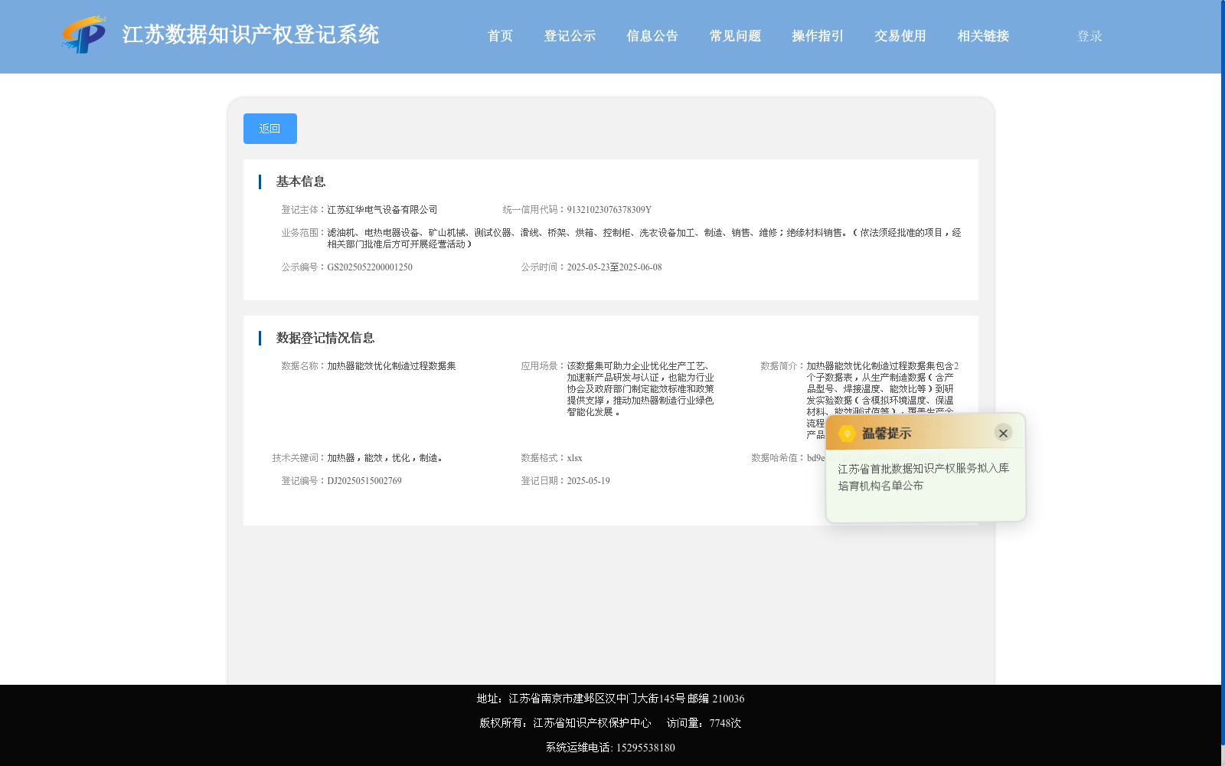
Task: Open the 相关链接 menu item
Action: point(983,36)
